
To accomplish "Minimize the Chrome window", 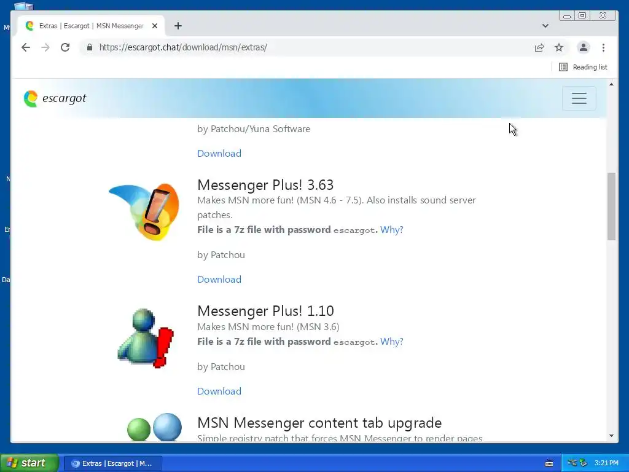I will (x=567, y=15).
